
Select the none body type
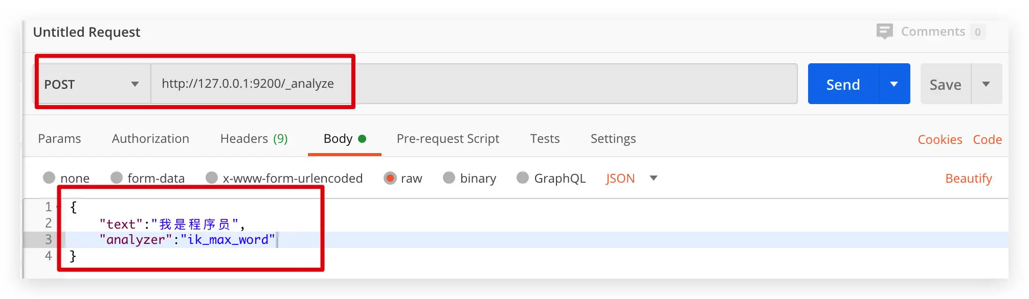(x=50, y=178)
